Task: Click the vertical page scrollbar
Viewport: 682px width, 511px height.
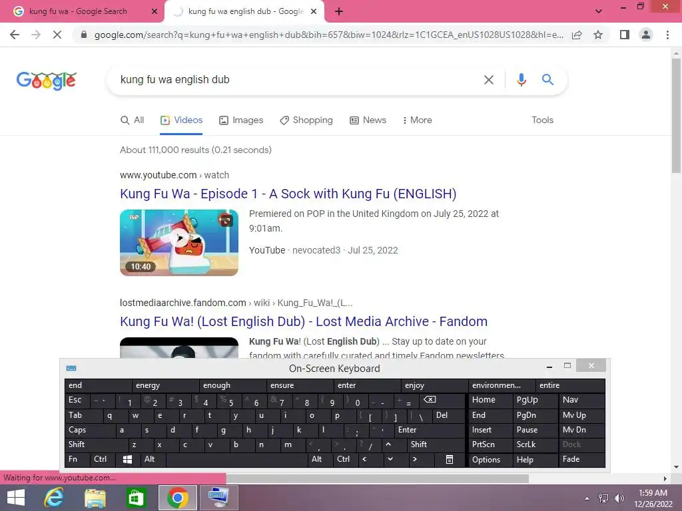Action: pos(676,115)
